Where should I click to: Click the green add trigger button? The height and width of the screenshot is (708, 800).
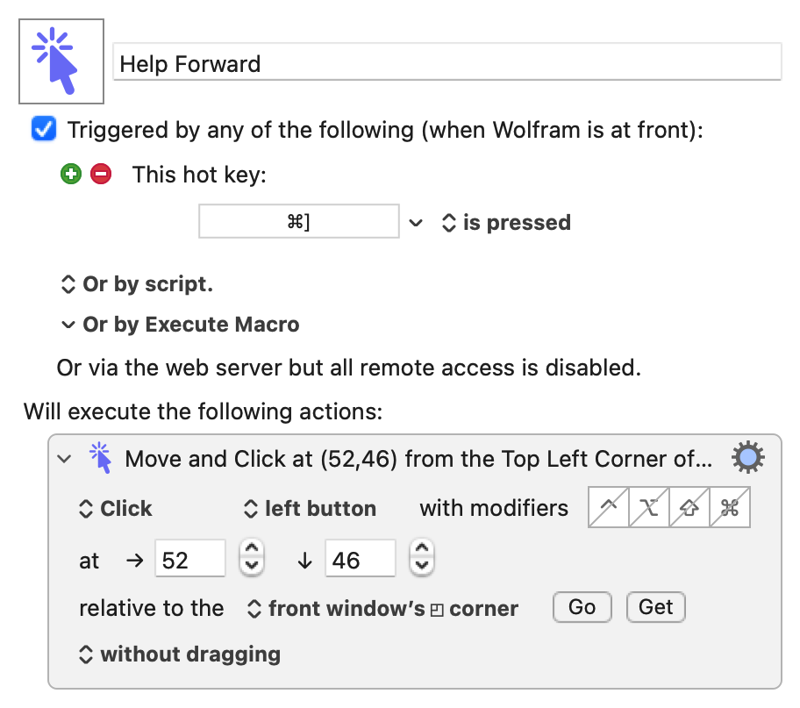[x=70, y=175]
